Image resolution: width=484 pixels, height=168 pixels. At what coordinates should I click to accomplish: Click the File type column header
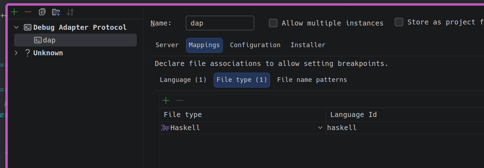pyautogui.click(x=243, y=114)
